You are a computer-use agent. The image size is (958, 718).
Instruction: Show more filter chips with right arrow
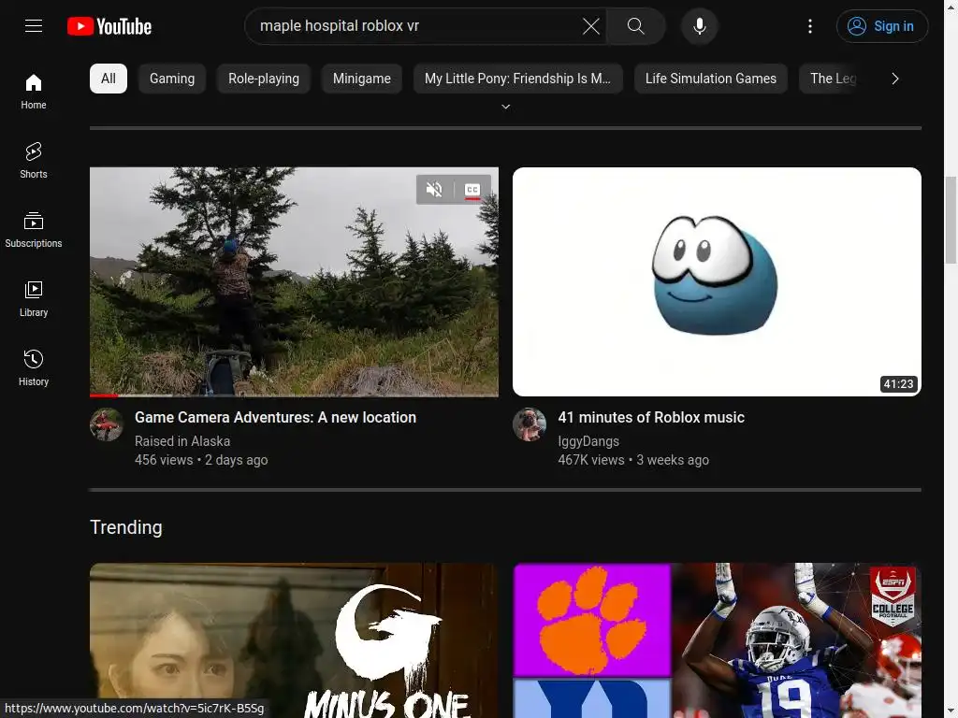click(895, 79)
